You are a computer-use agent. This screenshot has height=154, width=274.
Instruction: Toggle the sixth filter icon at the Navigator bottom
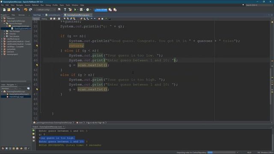[21, 148]
